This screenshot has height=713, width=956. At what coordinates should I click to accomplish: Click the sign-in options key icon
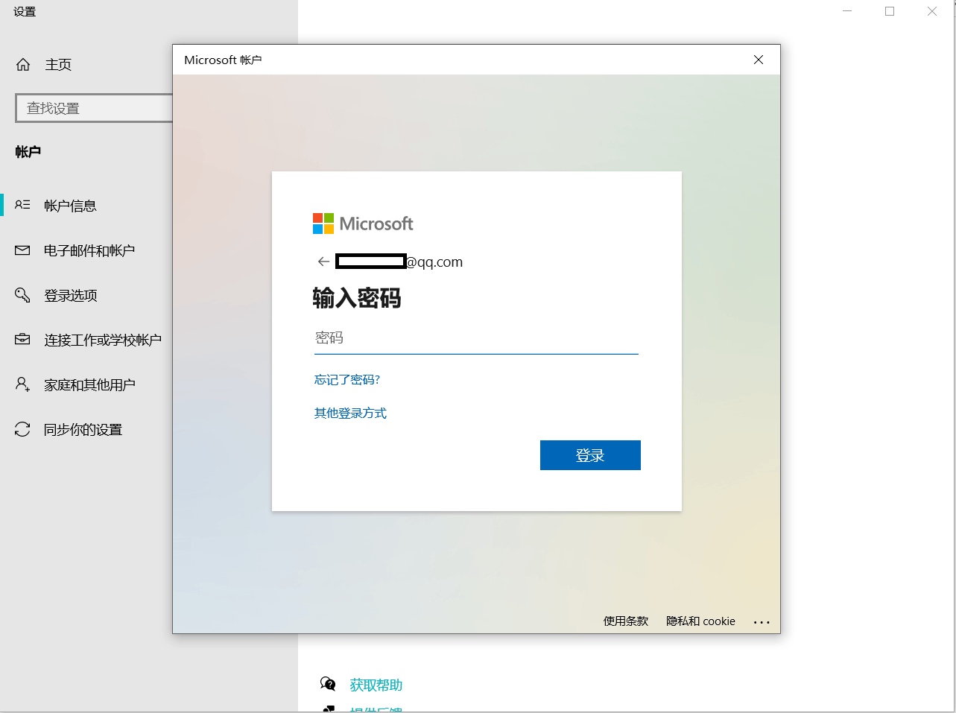click(x=23, y=295)
